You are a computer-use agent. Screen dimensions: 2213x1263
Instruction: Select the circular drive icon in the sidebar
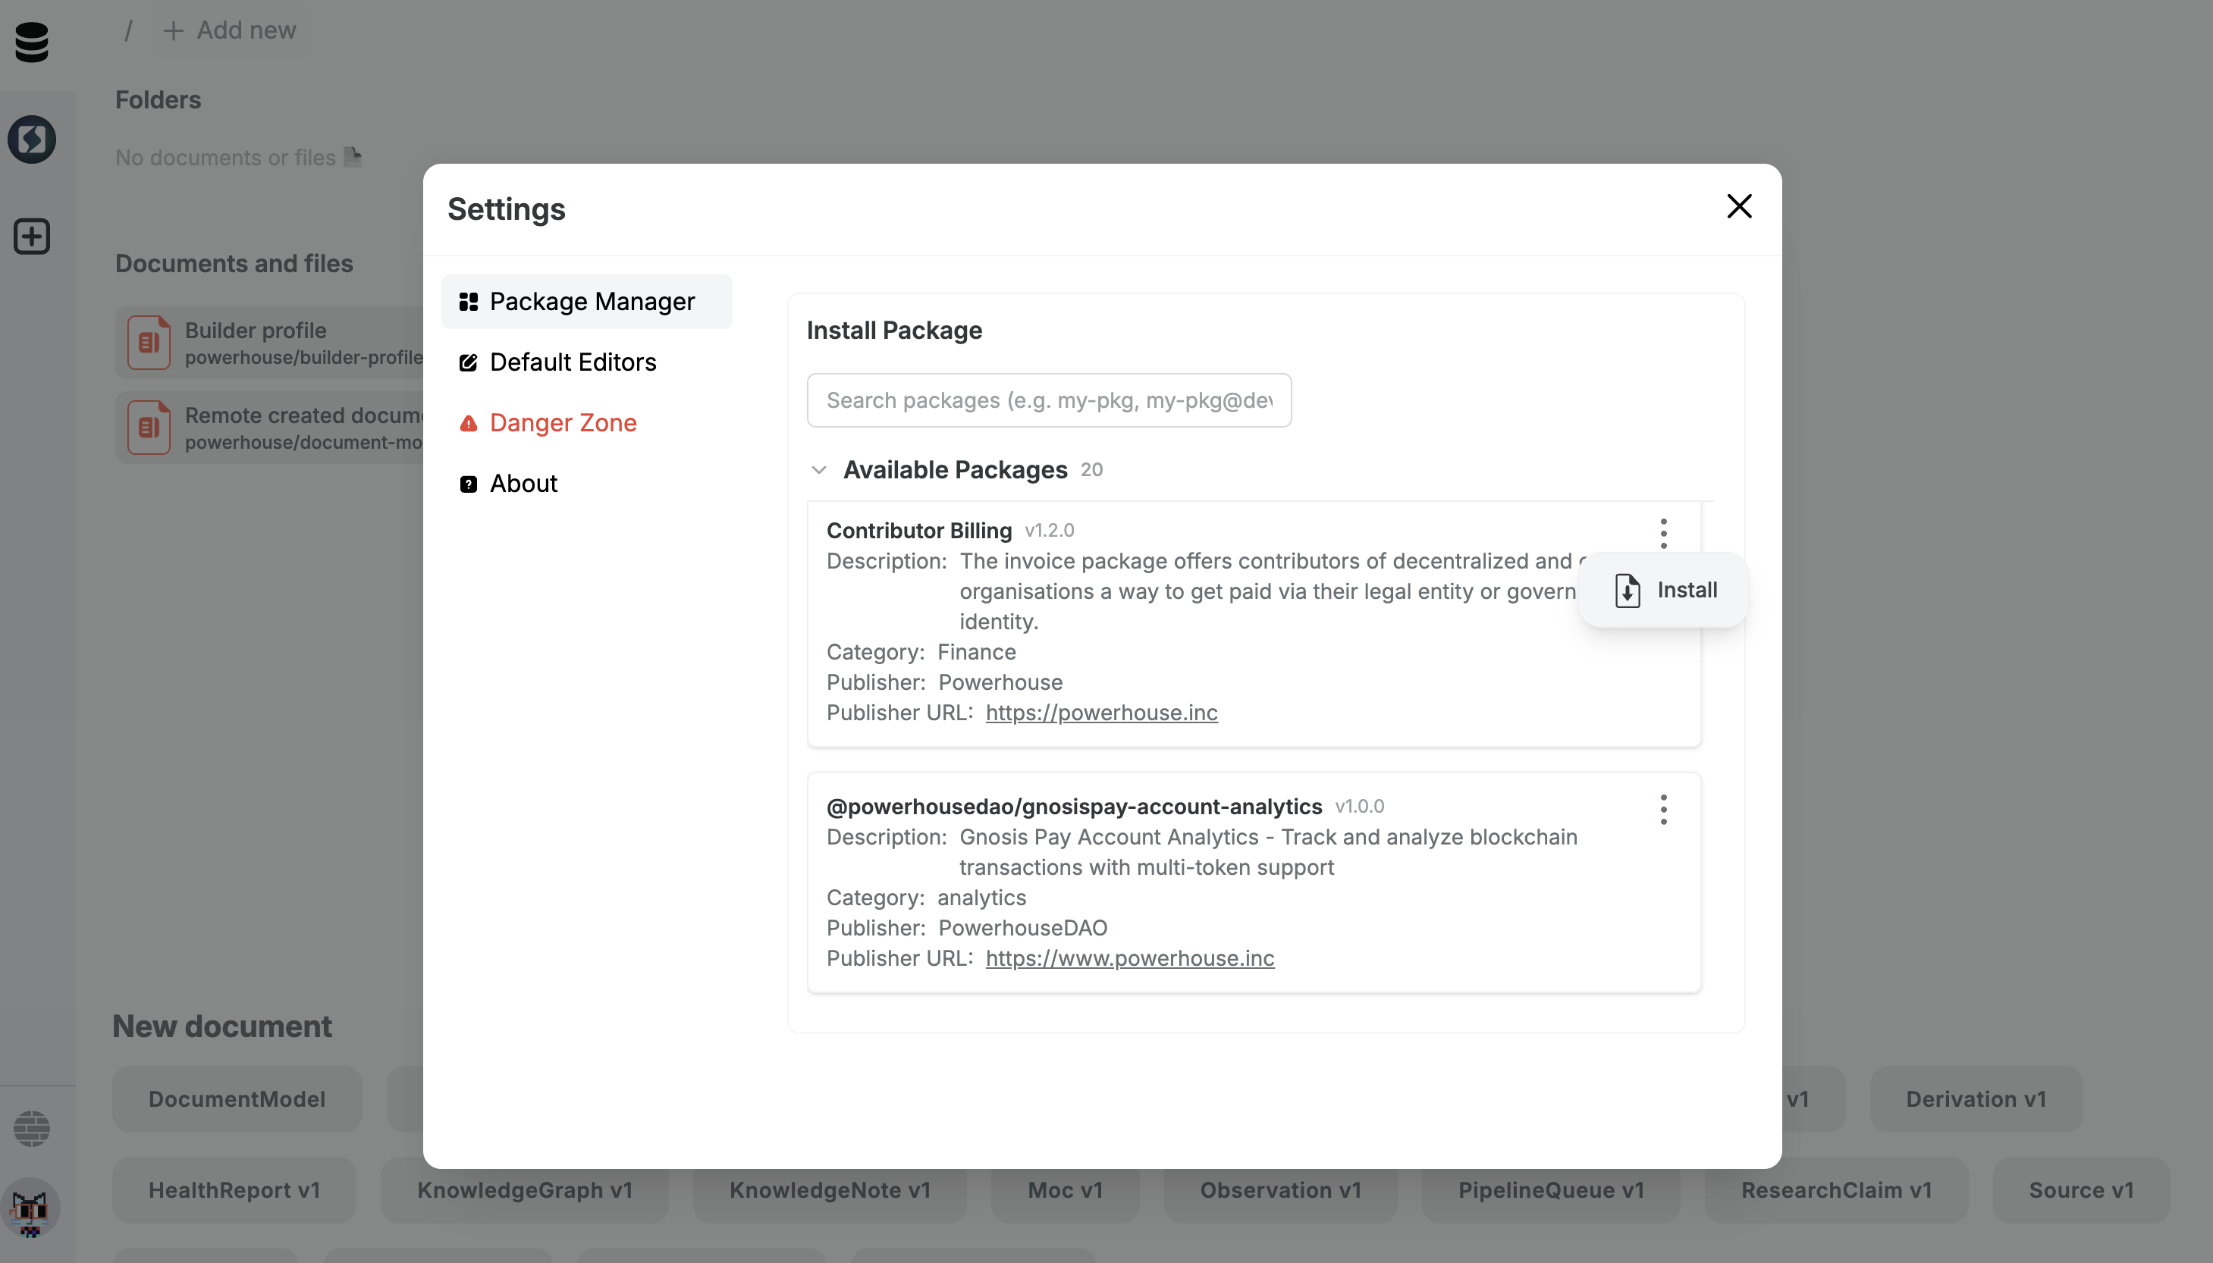click(x=32, y=139)
